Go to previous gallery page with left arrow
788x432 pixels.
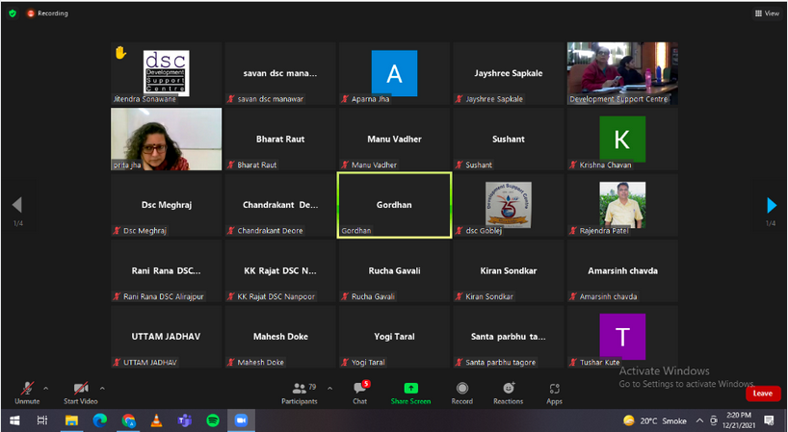point(16,205)
